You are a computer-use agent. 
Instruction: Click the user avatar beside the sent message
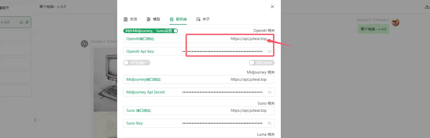[395, 22]
